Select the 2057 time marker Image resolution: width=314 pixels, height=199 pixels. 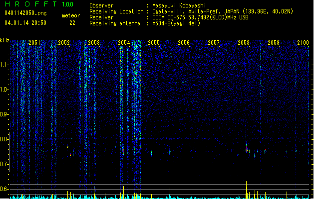tap(214, 43)
